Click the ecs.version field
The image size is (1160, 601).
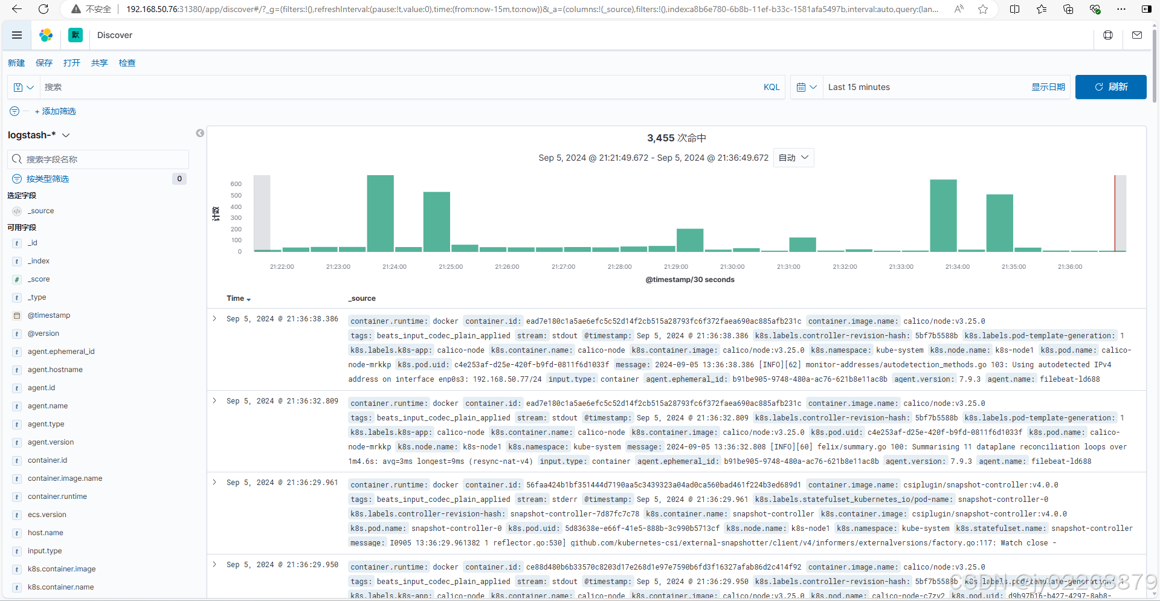[47, 515]
